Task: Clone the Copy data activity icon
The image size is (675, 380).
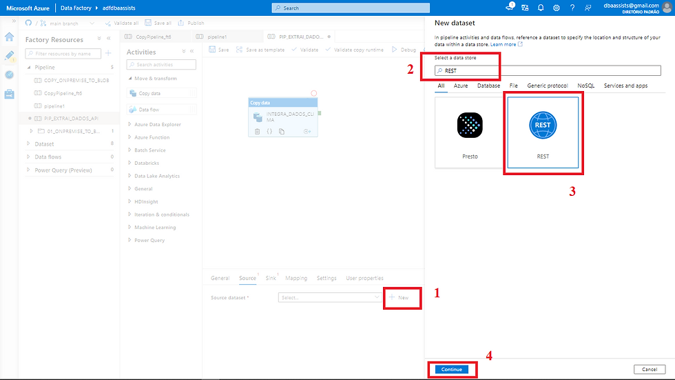Action: [282, 132]
